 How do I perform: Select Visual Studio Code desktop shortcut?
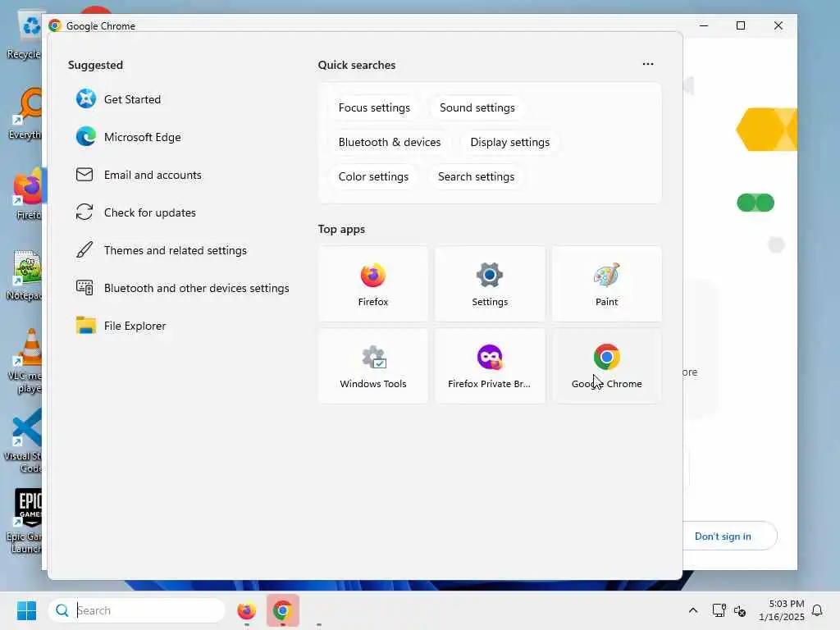coord(24,441)
